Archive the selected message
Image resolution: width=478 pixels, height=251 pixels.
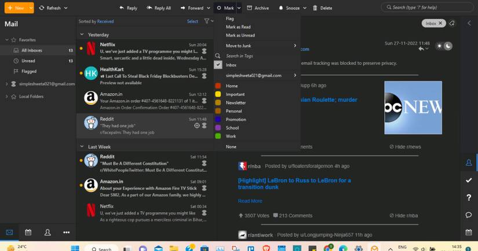(258, 8)
